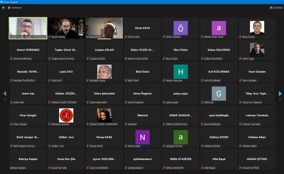Image resolution: width=284 pixels, height=174 pixels.
Task: Select Mustafa Günay profile photo tile
Action: (104, 72)
